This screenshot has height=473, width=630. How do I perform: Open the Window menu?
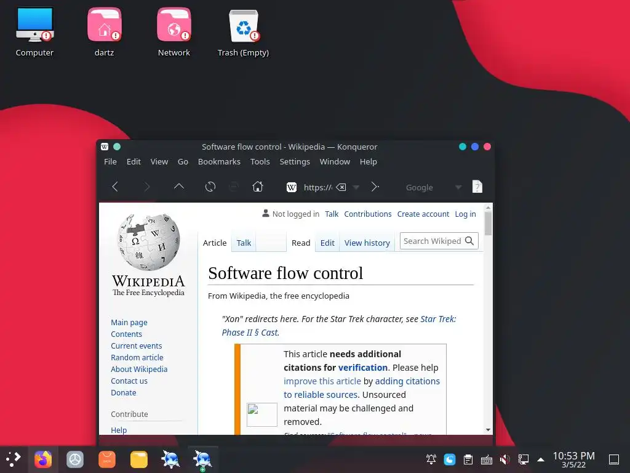(x=335, y=162)
